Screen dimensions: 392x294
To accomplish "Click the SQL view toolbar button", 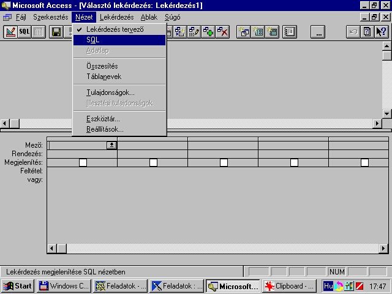I will pyautogui.click(x=24, y=32).
